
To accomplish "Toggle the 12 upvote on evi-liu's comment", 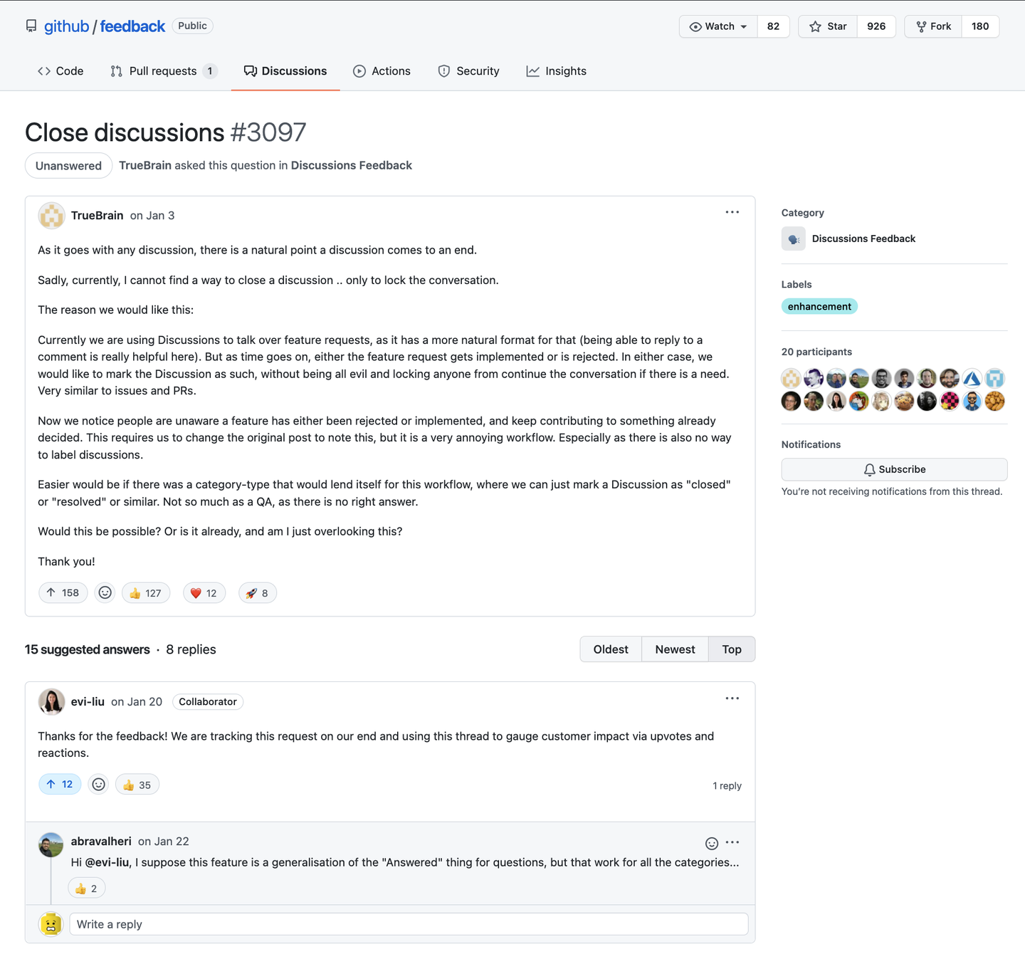I will point(60,785).
